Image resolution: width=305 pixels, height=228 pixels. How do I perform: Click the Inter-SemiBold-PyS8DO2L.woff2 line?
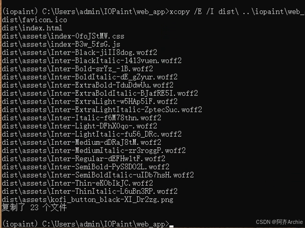[86, 167]
